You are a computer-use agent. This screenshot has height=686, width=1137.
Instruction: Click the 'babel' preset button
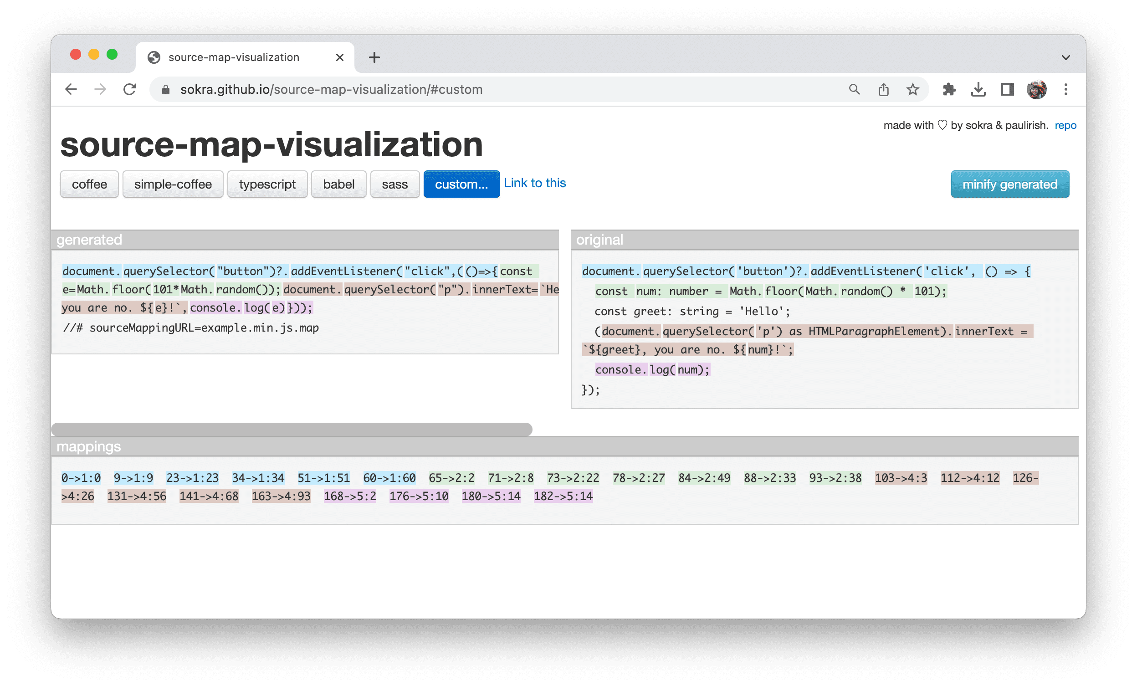point(338,184)
